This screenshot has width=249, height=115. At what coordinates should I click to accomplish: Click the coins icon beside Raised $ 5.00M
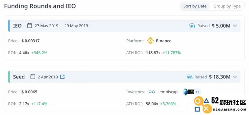[192, 26]
